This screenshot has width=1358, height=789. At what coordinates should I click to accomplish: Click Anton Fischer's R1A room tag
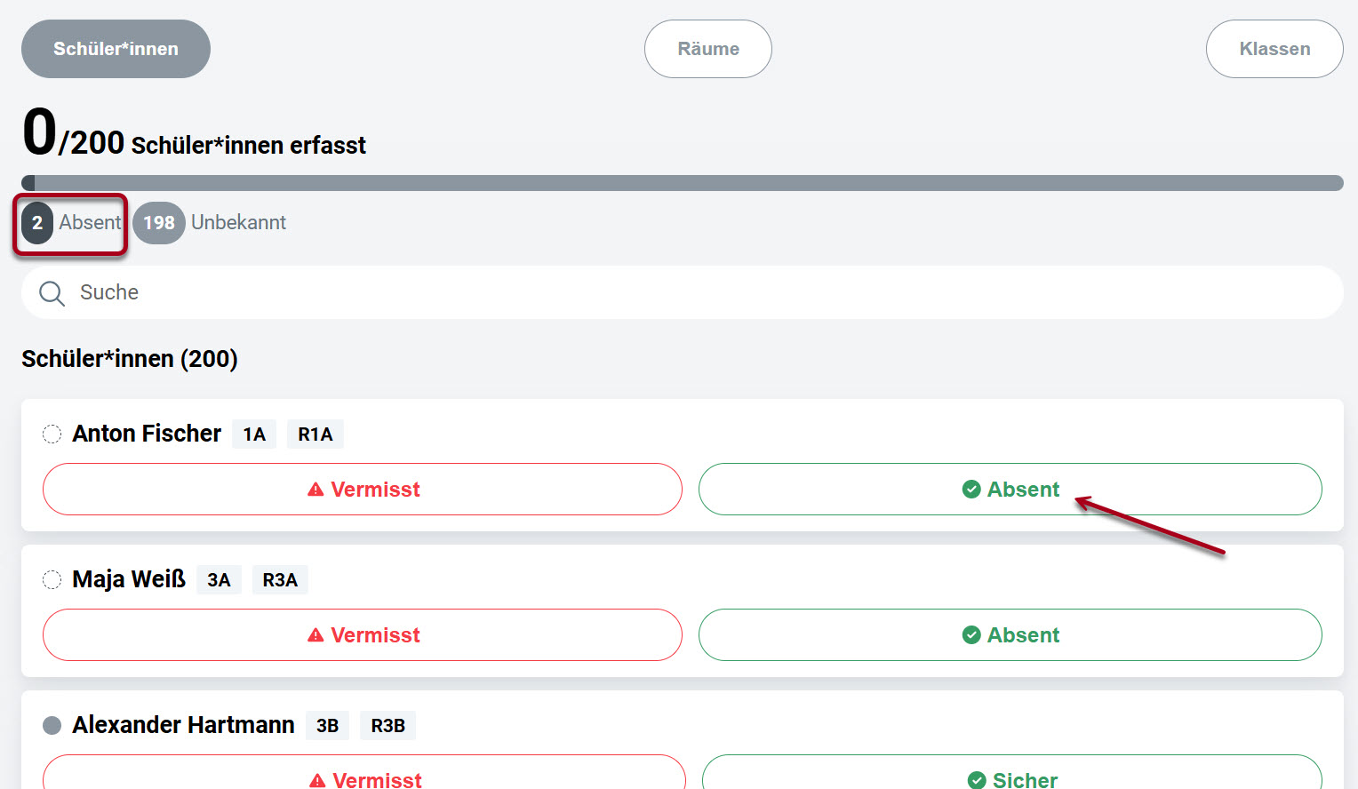pyautogui.click(x=316, y=434)
